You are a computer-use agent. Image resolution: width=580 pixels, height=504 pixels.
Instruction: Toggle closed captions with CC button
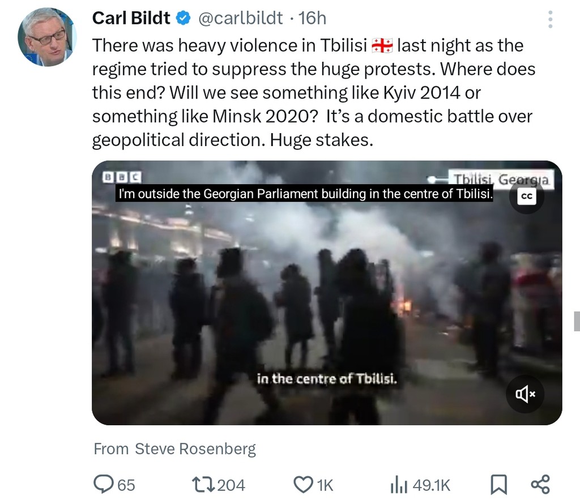pos(526,196)
